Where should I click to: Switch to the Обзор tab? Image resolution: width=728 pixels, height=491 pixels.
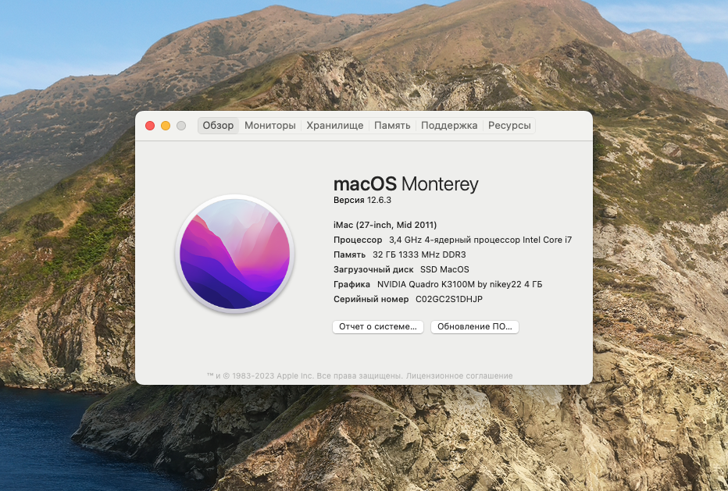tap(218, 126)
